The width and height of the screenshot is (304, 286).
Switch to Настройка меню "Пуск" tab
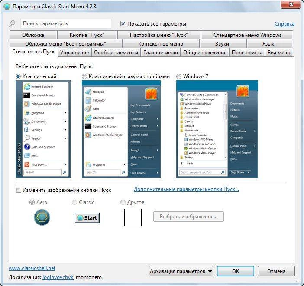(x=159, y=35)
